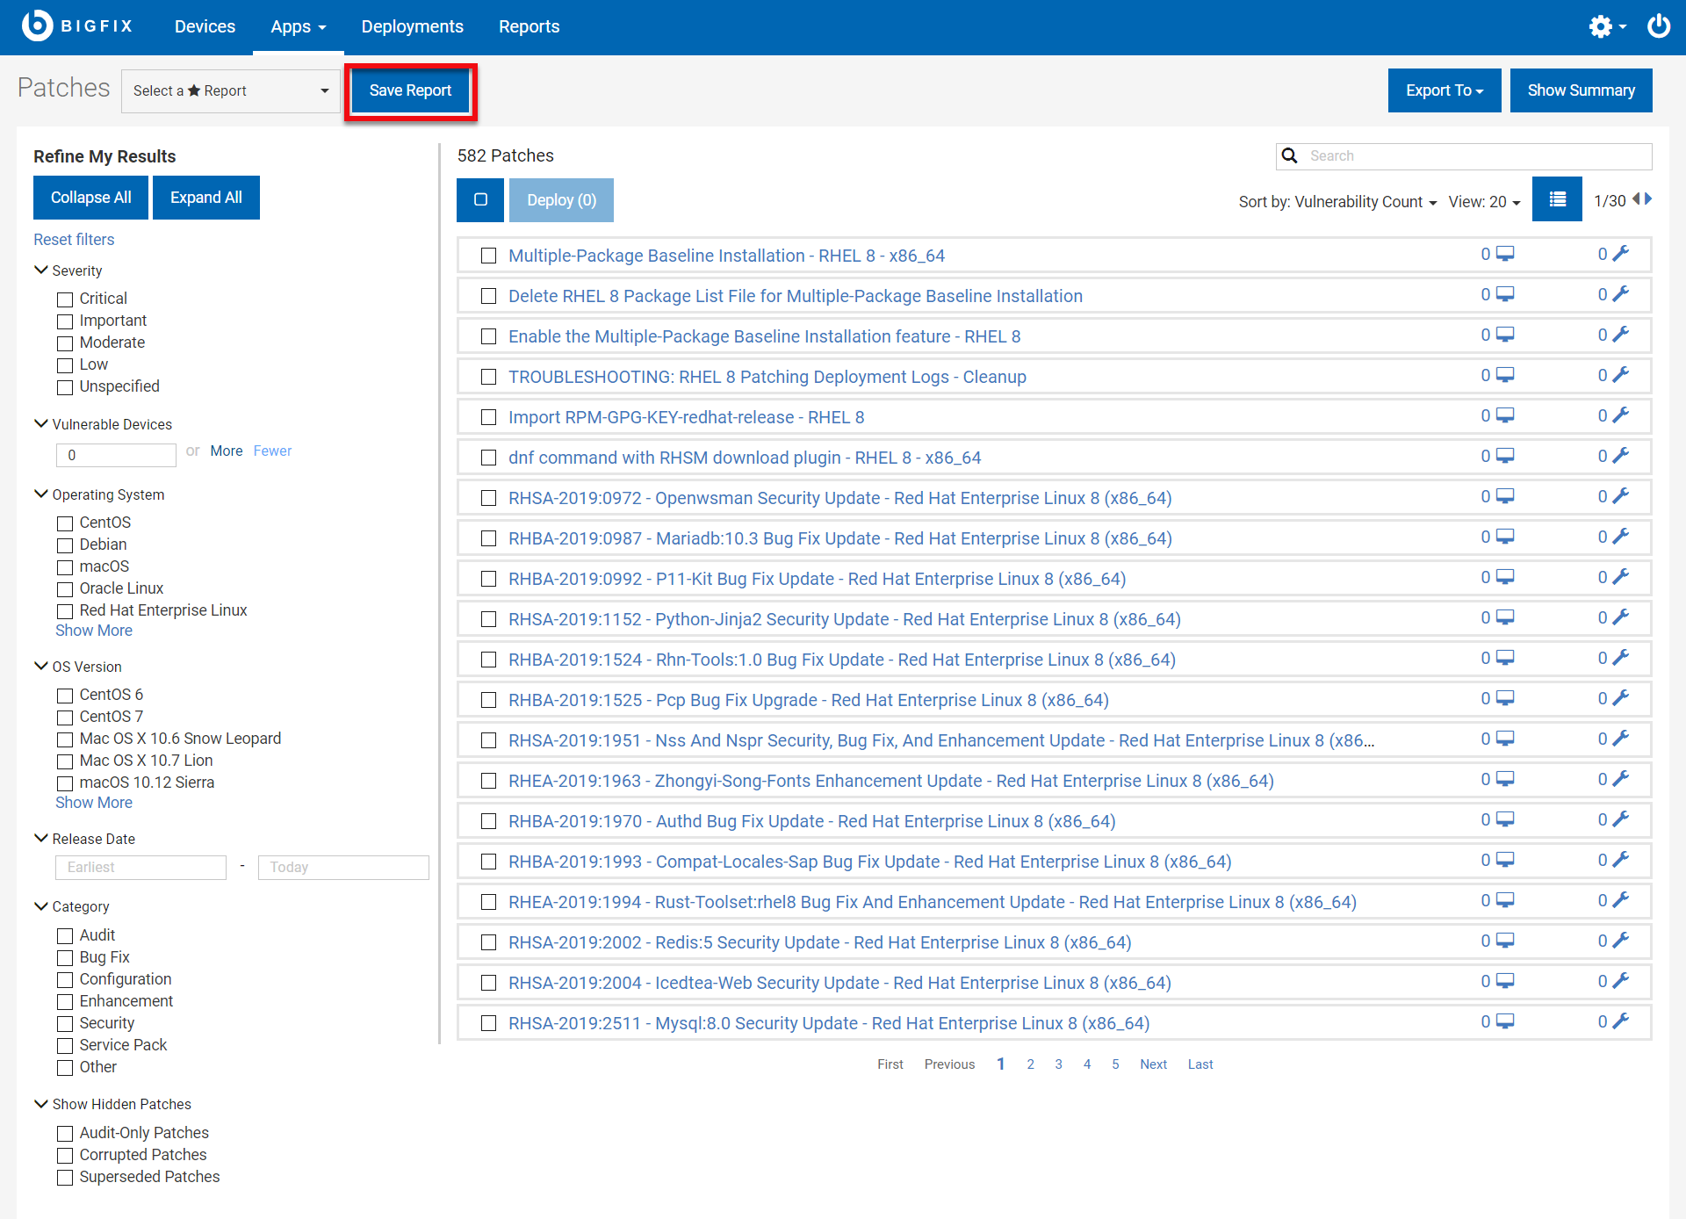Collapse the Operating System filter section
Screen dimensions: 1686x1219
[41, 494]
